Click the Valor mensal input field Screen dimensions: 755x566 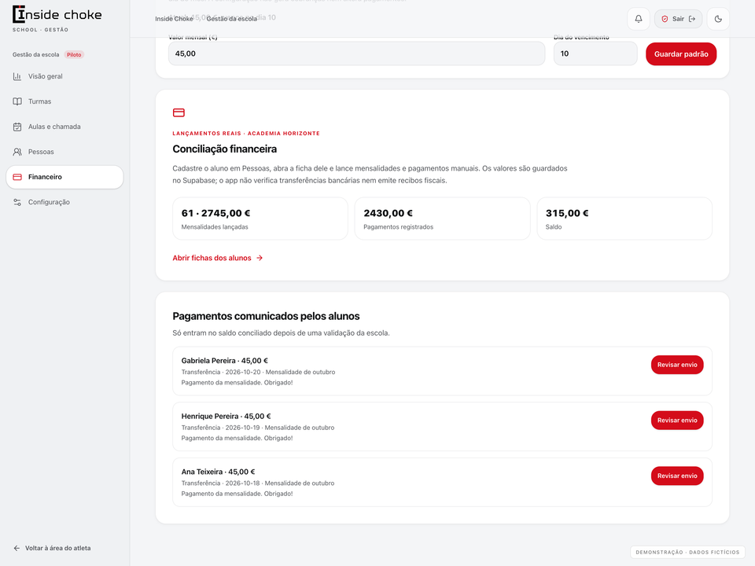356,53
